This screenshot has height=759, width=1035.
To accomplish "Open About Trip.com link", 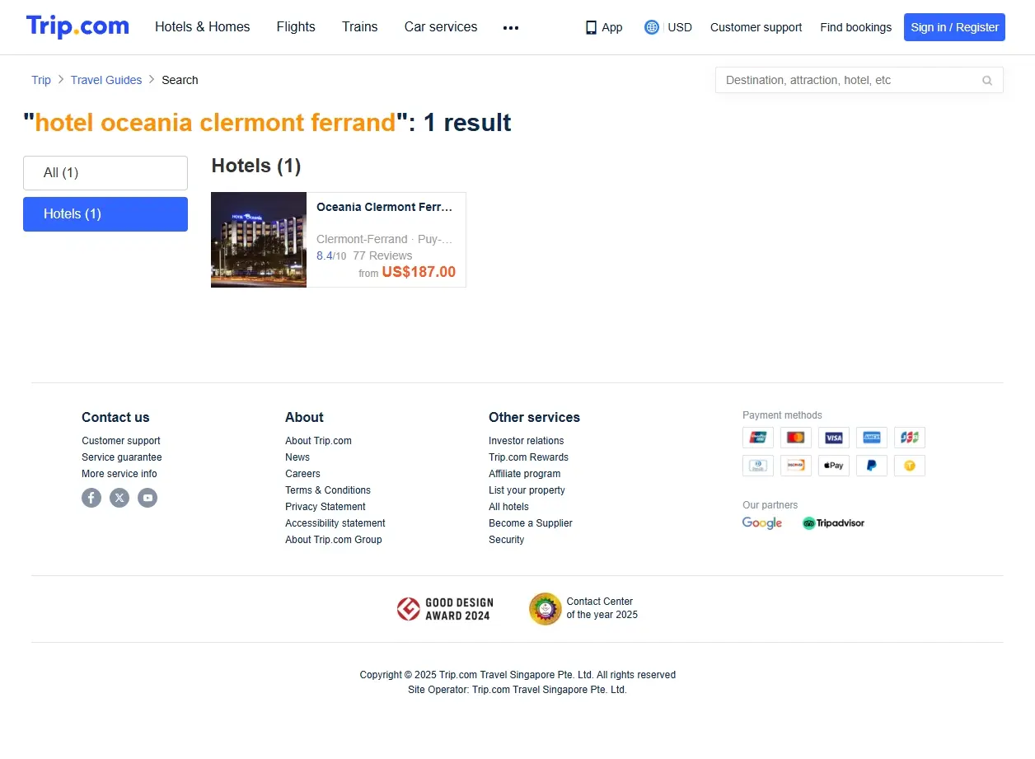I will tap(318, 441).
